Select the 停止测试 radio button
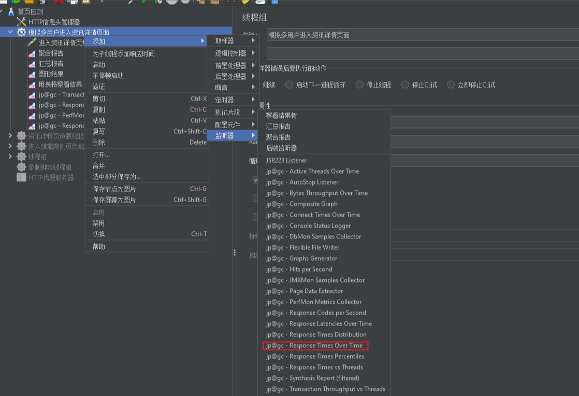This screenshot has width=579, height=396. (x=405, y=84)
